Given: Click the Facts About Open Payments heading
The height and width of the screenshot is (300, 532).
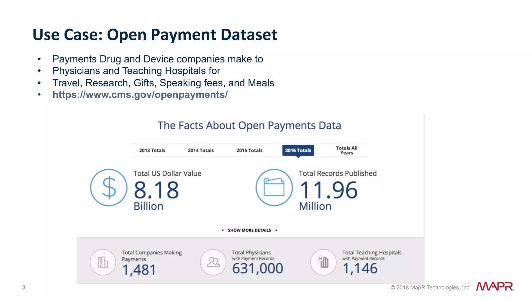Looking at the screenshot, I should point(249,126).
